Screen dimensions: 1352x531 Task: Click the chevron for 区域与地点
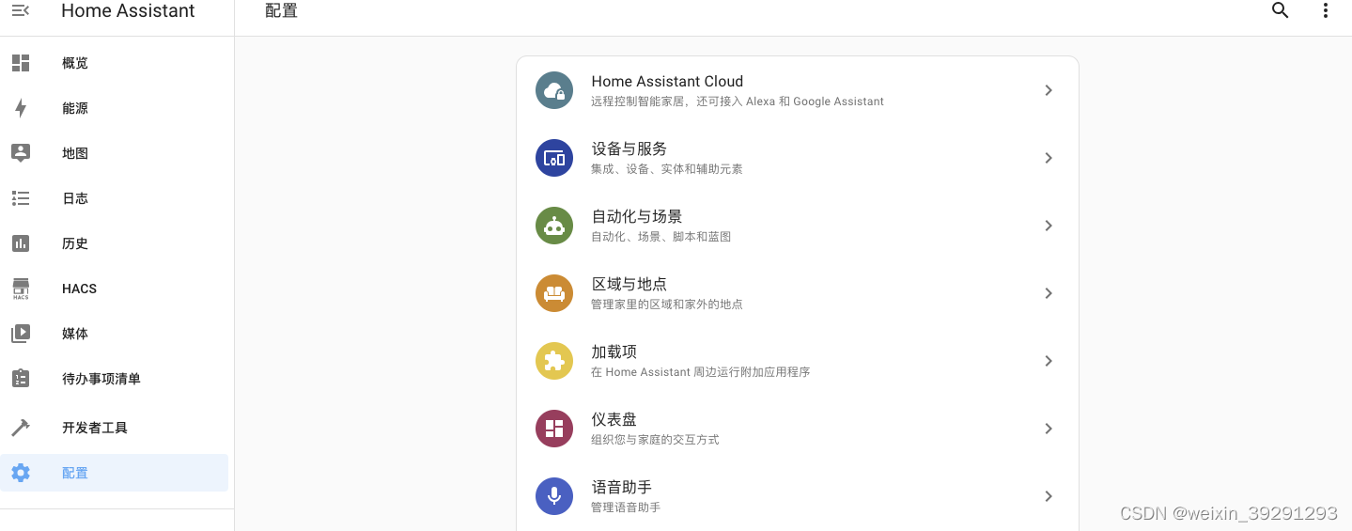click(1049, 293)
